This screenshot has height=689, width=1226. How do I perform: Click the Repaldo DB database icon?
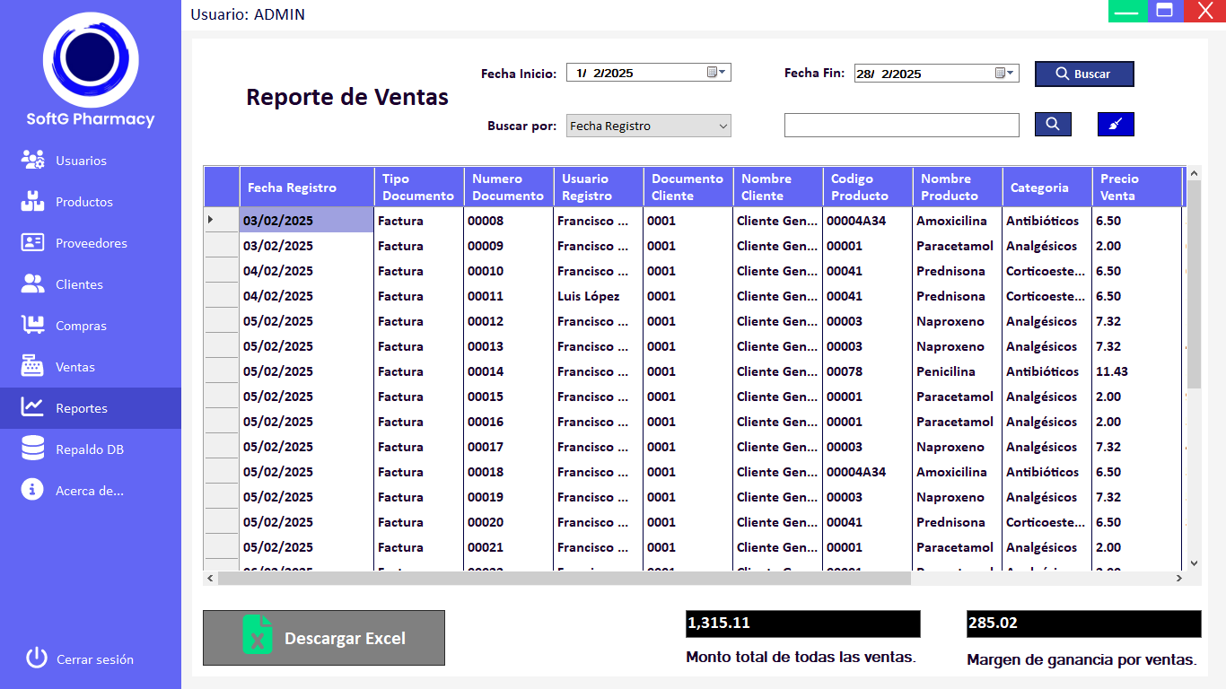(33, 449)
